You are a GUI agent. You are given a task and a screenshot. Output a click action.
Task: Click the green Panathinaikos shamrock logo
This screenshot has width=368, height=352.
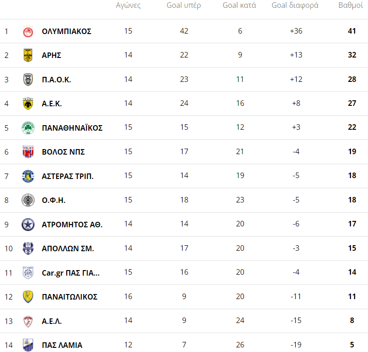tap(28, 128)
